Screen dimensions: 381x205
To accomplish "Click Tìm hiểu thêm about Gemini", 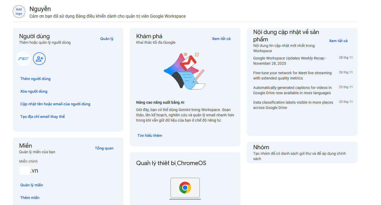I will click(x=150, y=136).
